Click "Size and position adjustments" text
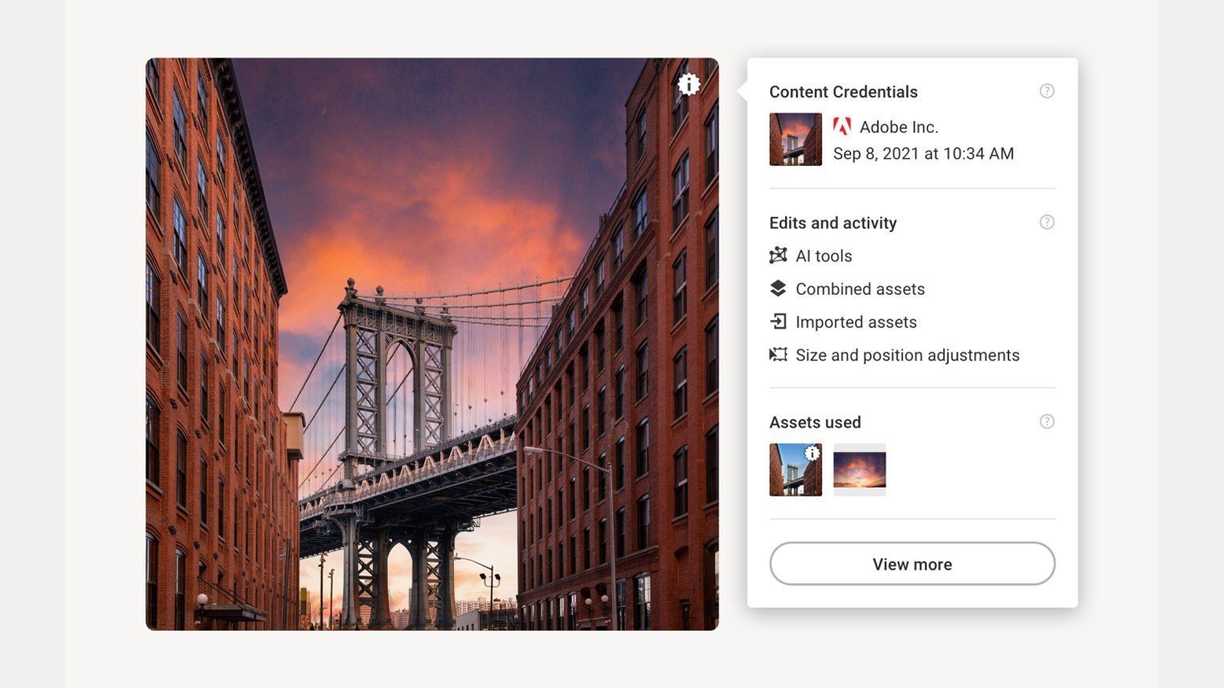 [908, 355]
